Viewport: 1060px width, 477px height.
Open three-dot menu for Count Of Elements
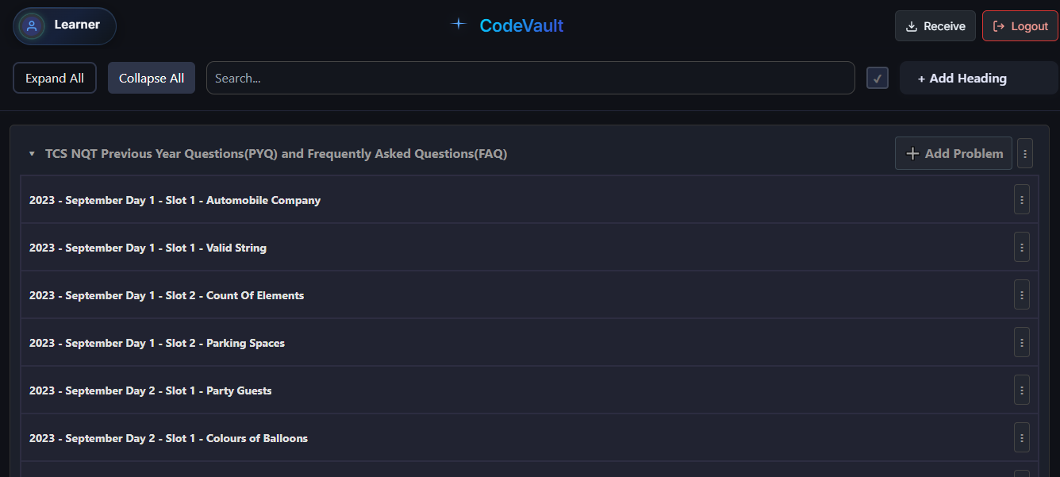(x=1022, y=294)
